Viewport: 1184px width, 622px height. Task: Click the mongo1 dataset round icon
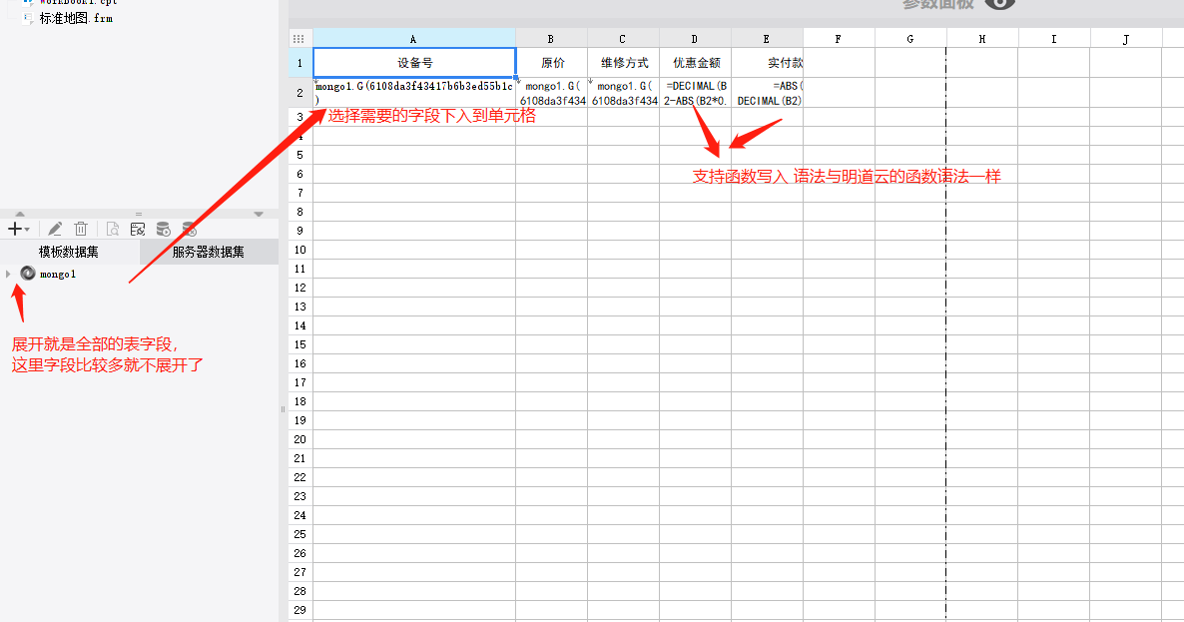28,274
